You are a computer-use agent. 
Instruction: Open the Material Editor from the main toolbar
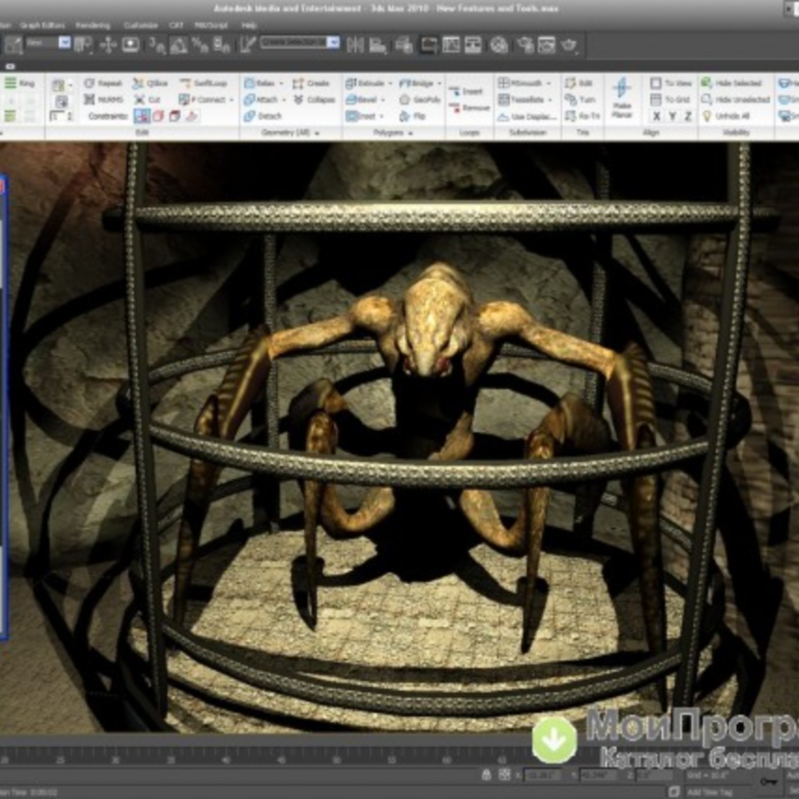tap(498, 43)
